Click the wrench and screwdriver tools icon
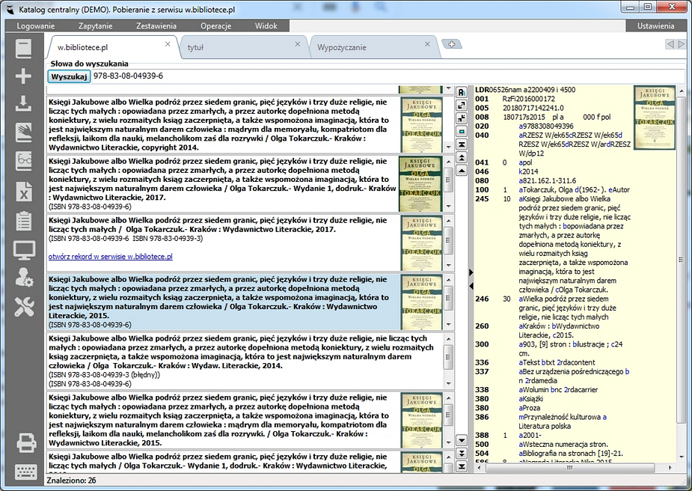Image resolution: width=692 pixels, height=491 pixels. [24, 305]
